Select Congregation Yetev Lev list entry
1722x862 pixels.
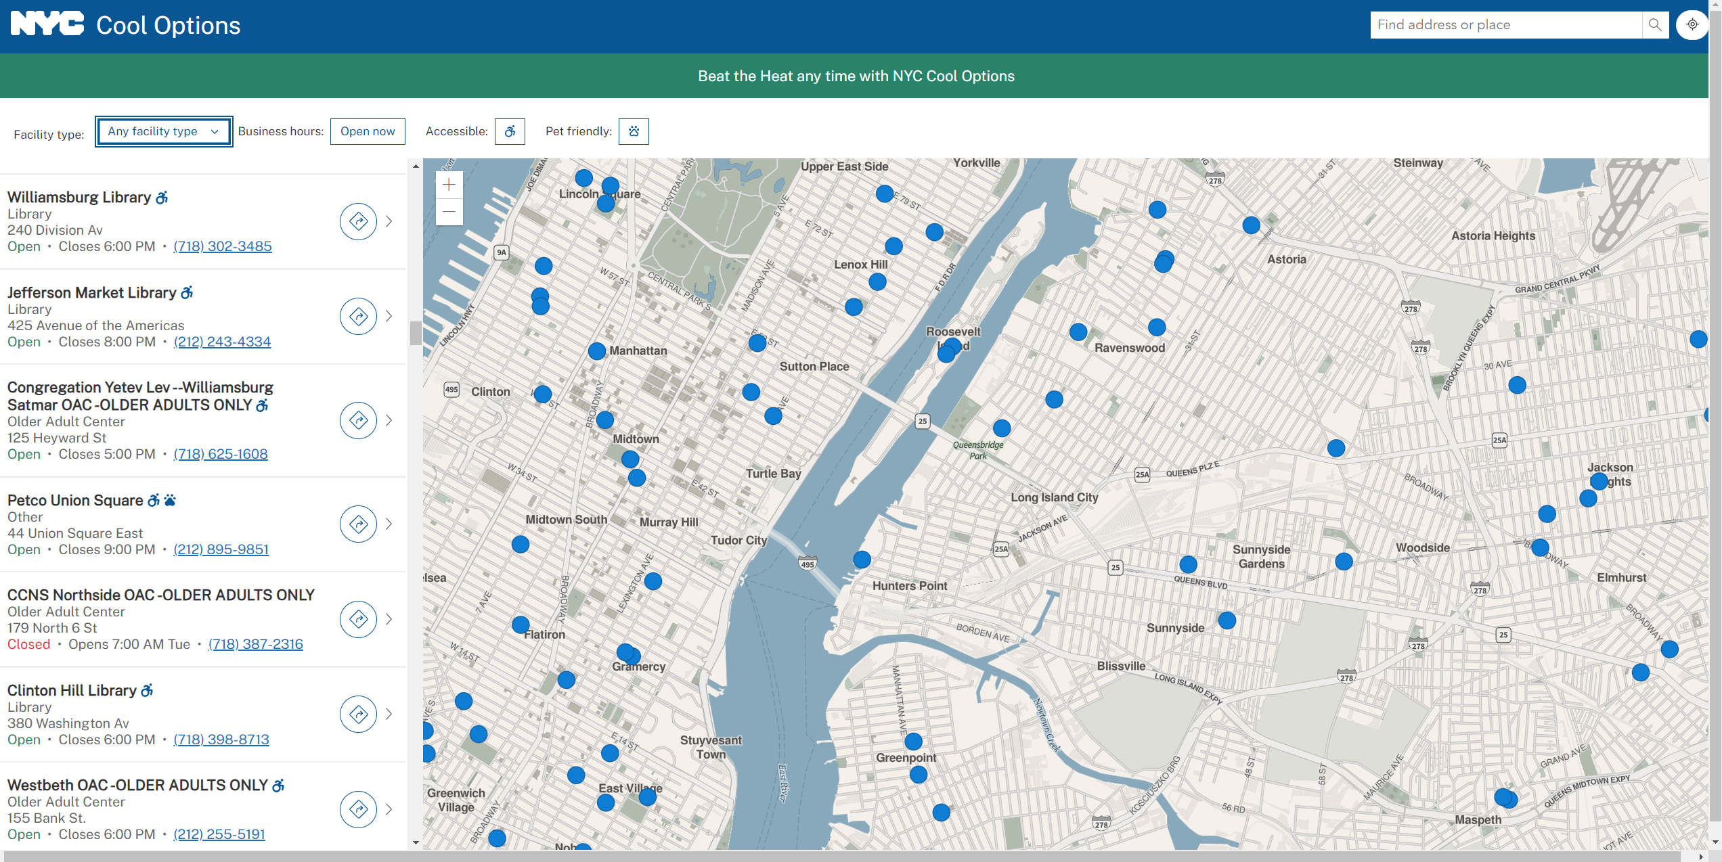tap(140, 396)
